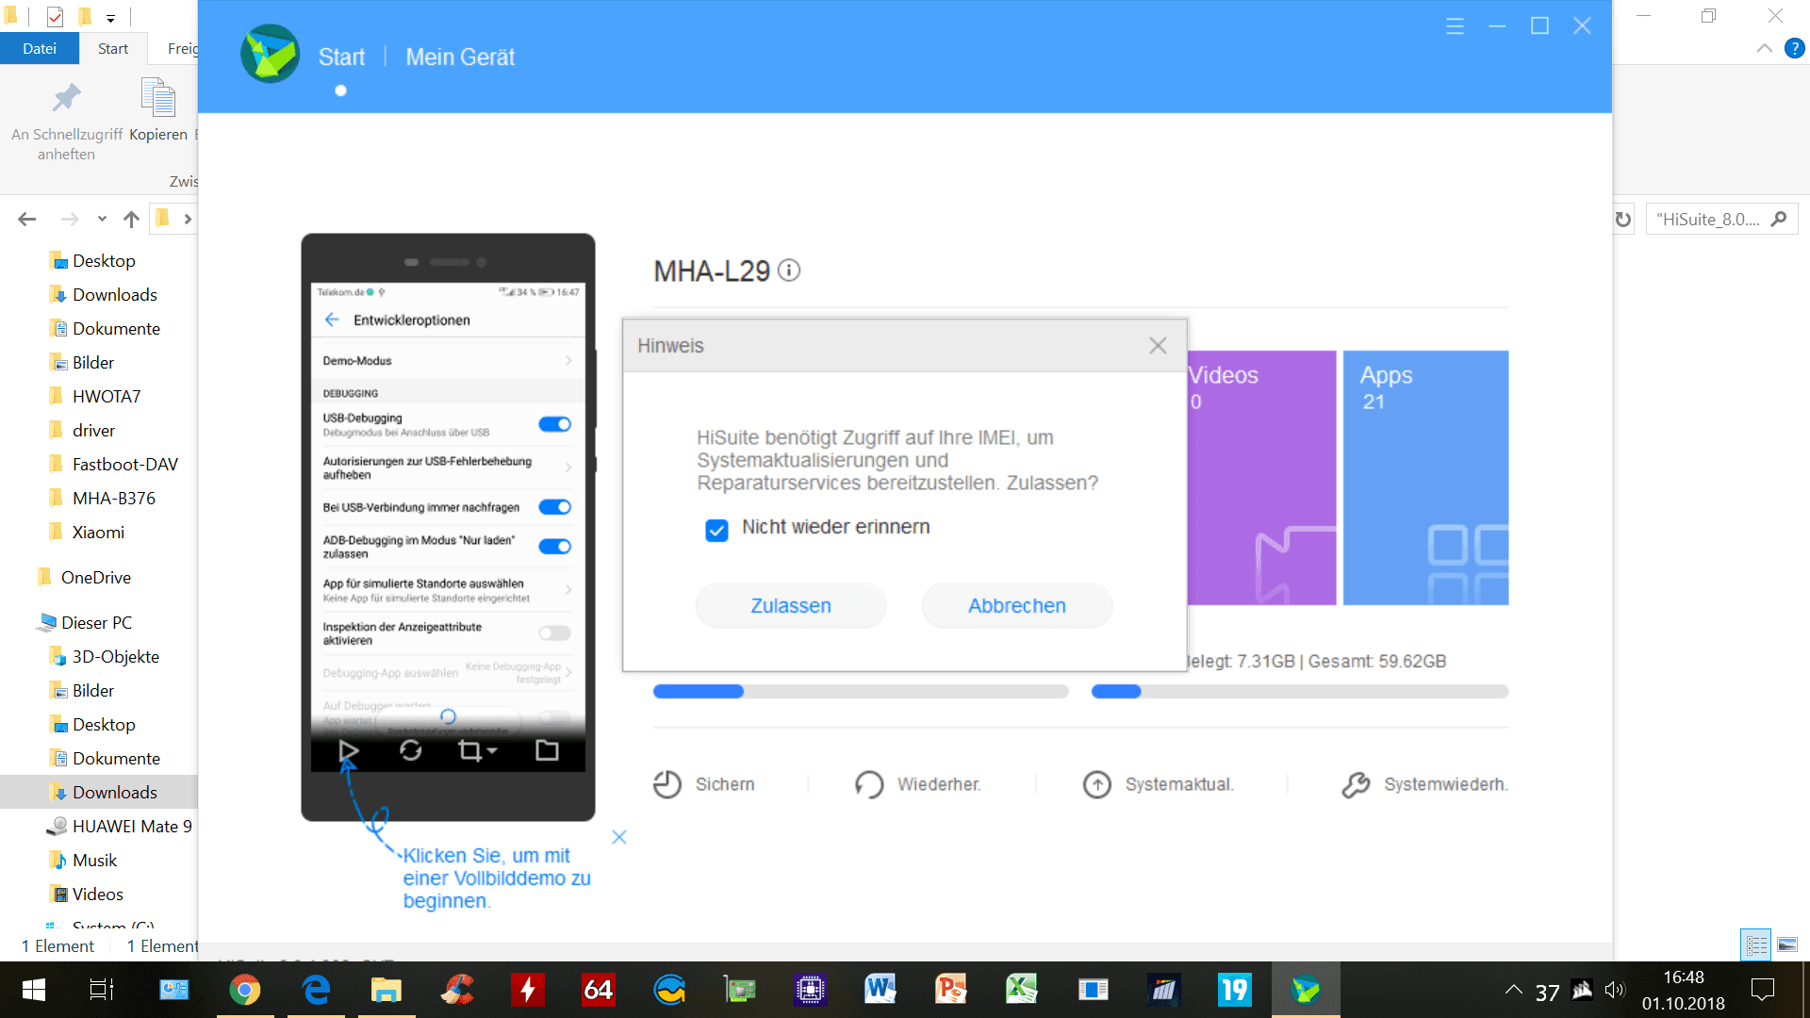Screen dimensions: 1810x1018
Task: Open Excel from taskbar
Action: [x=1022, y=990]
